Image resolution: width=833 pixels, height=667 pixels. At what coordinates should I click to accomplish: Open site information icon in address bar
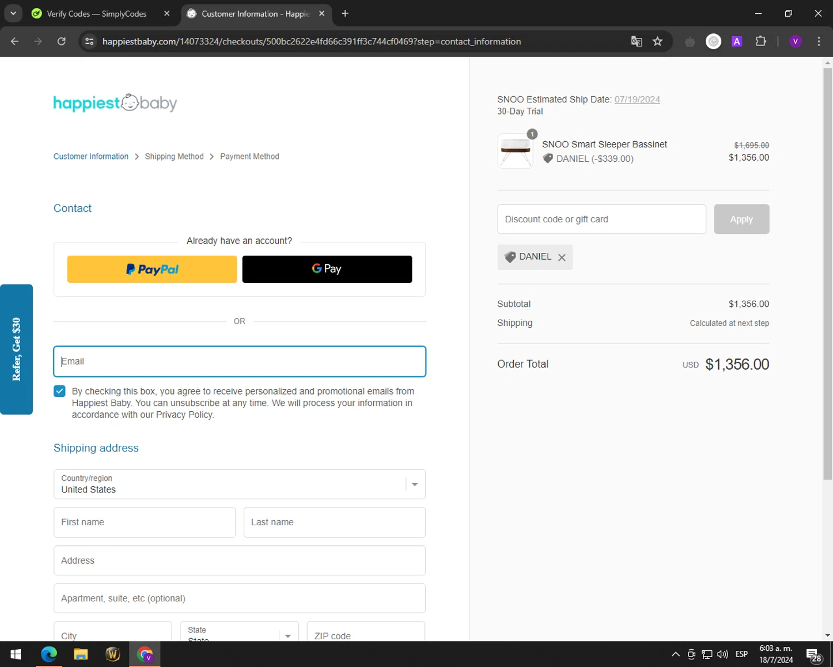coord(89,41)
